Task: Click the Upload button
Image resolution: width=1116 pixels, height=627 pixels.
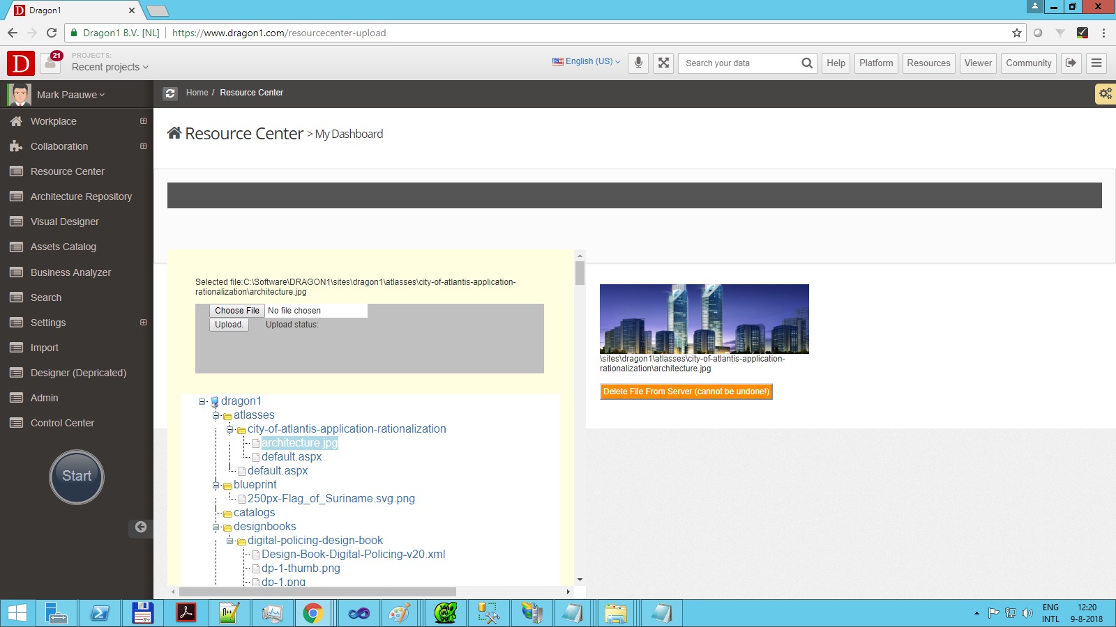Action: point(229,325)
